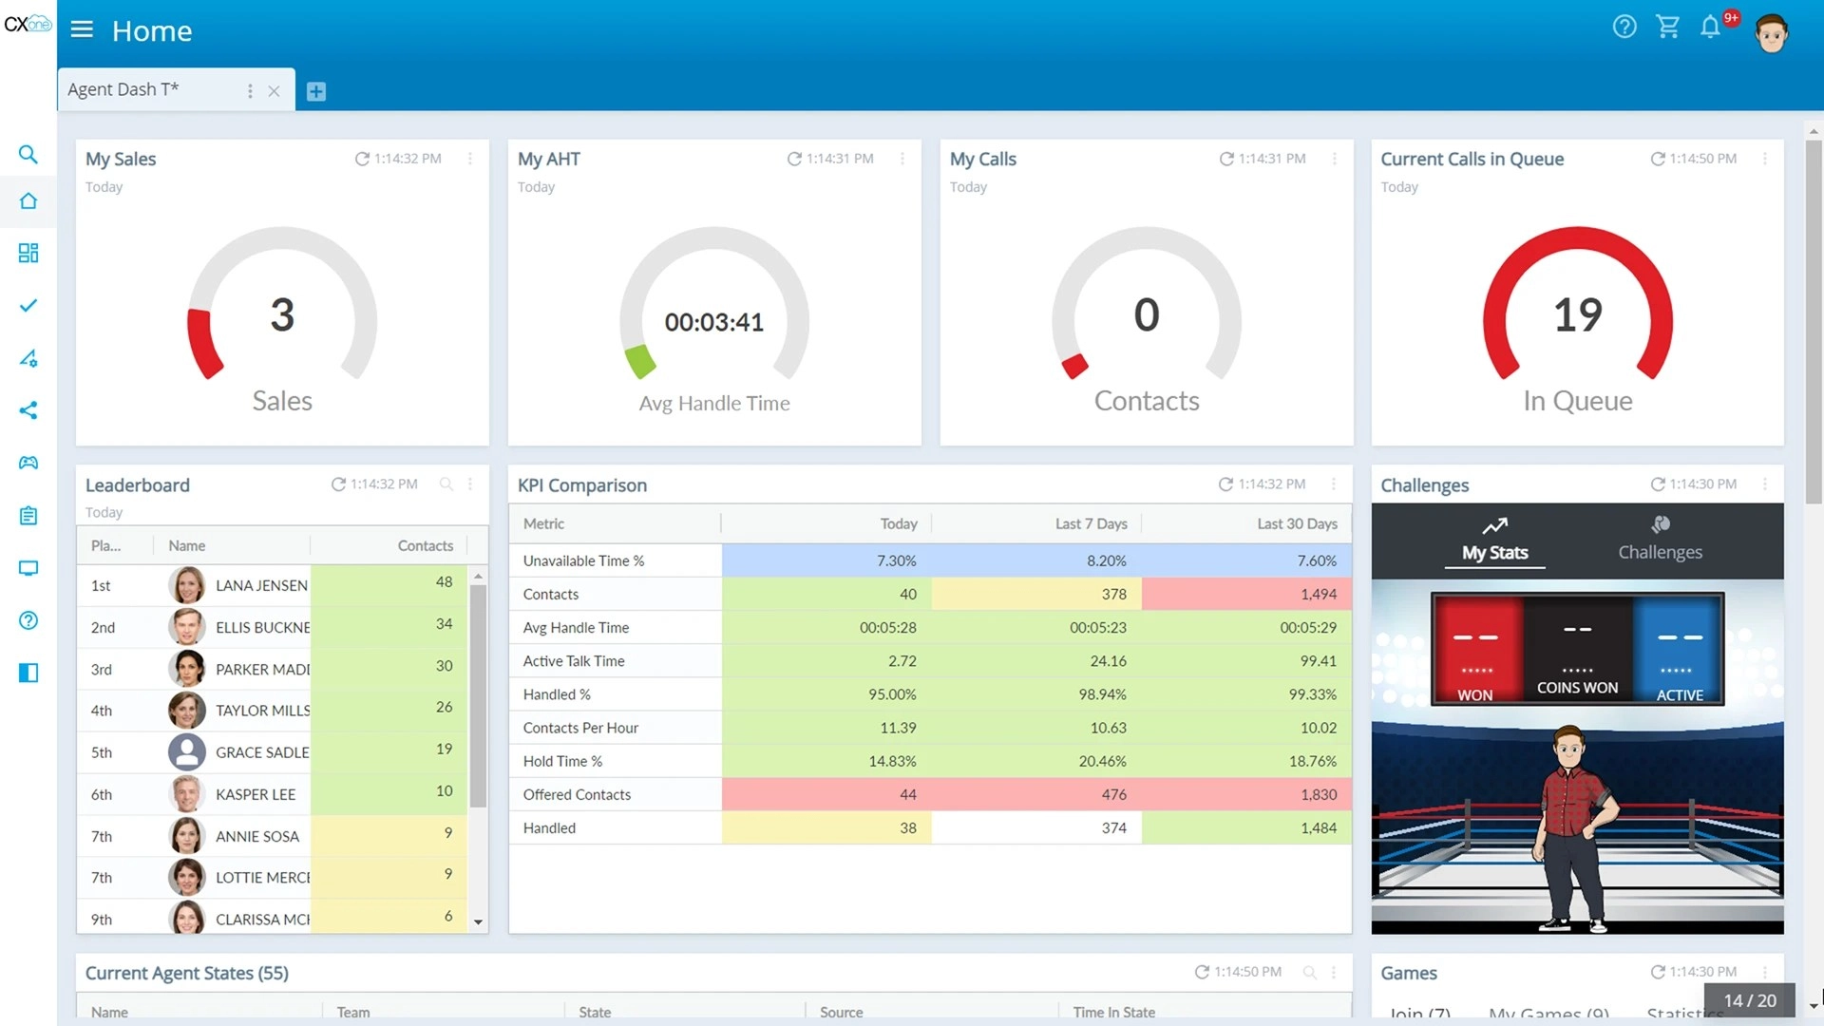
Task: Open the Agent Dash T* tab options menu
Action: tap(250, 90)
